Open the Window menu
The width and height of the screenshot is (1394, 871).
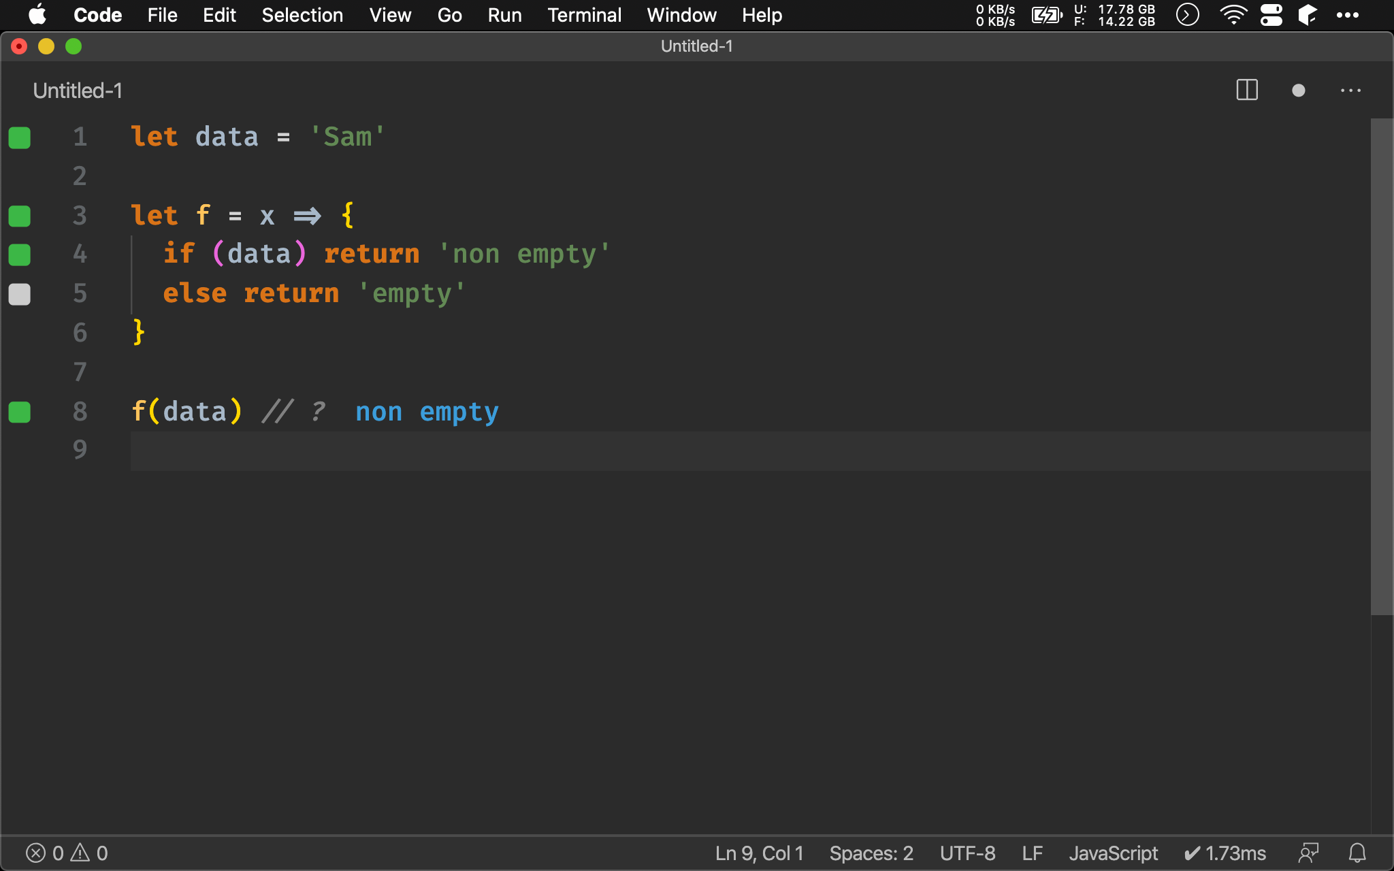coord(681,15)
